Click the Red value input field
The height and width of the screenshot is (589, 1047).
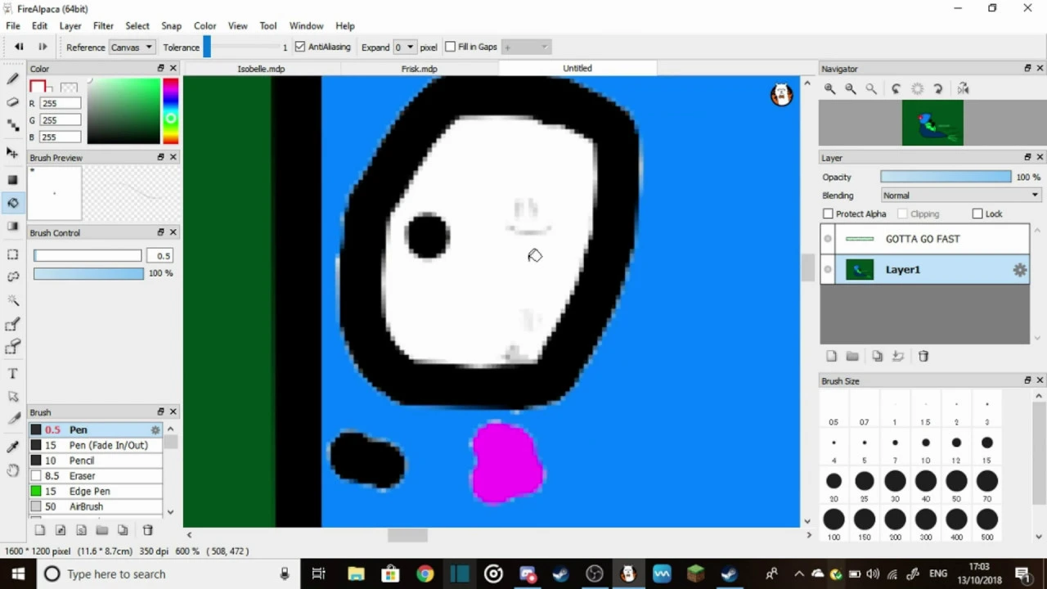point(61,104)
